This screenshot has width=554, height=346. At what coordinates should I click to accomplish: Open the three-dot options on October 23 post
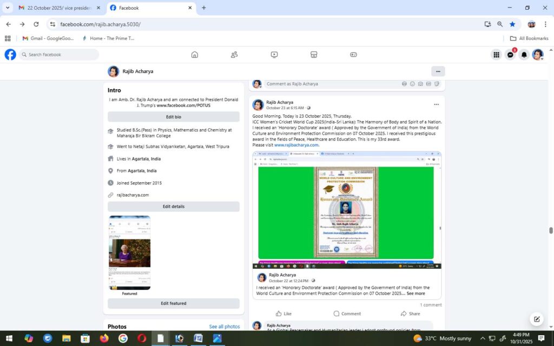pyautogui.click(x=436, y=104)
